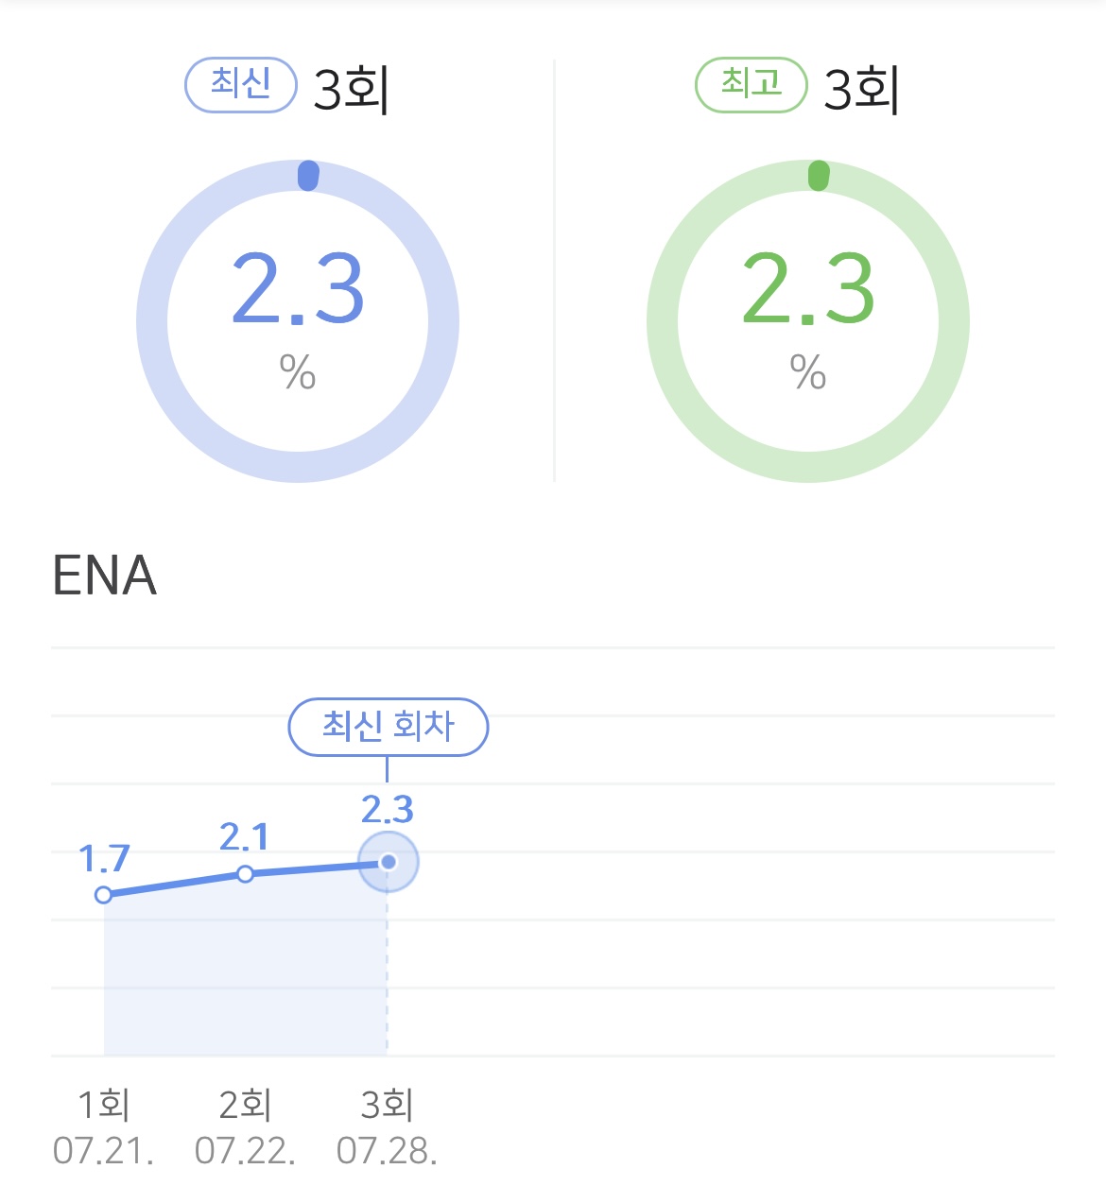Tap the blue 2.3 latest rating value

298,289
